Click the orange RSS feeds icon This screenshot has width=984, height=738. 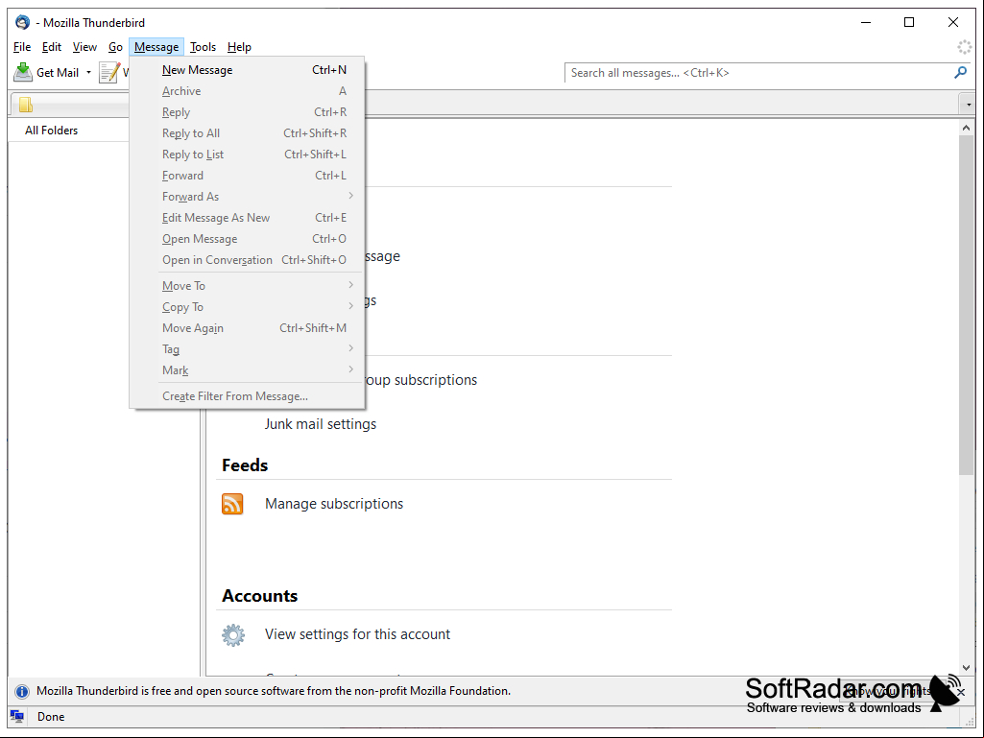[x=232, y=504]
